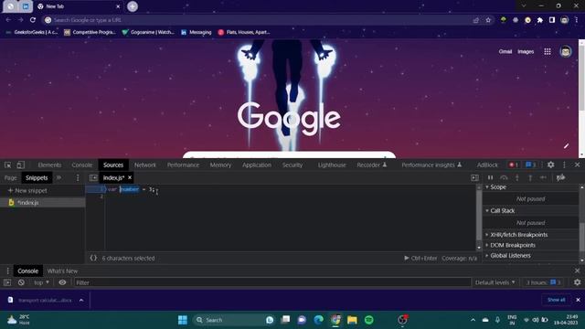Open the Snippets pane three-dot menu
585x329 pixels.
pyautogui.click(x=78, y=178)
